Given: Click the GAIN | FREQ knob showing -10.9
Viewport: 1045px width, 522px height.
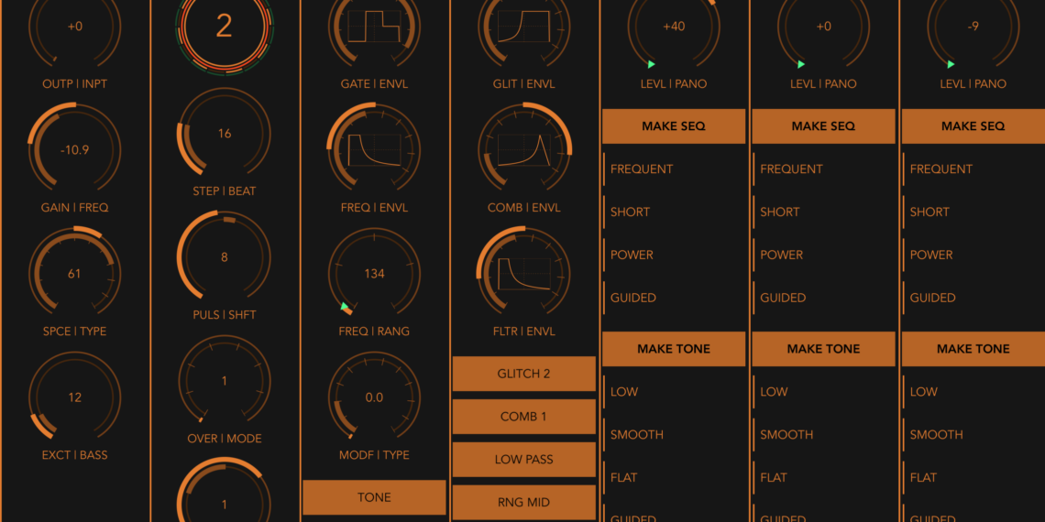Looking at the screenshot, I should tap(74, 149).
